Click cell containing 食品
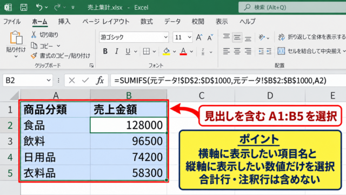Image resolution: width=346 pixels, height=195 pixels. pos(55,125)
